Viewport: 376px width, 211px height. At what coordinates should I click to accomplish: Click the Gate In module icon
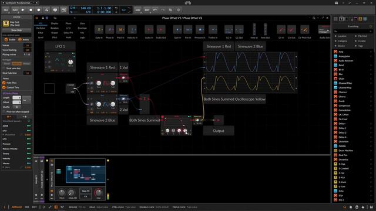99,30
